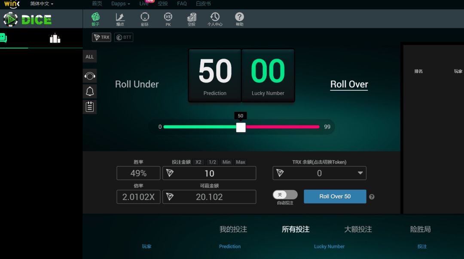
Task: Open the chat bubble tab icon
Action: 3,38
